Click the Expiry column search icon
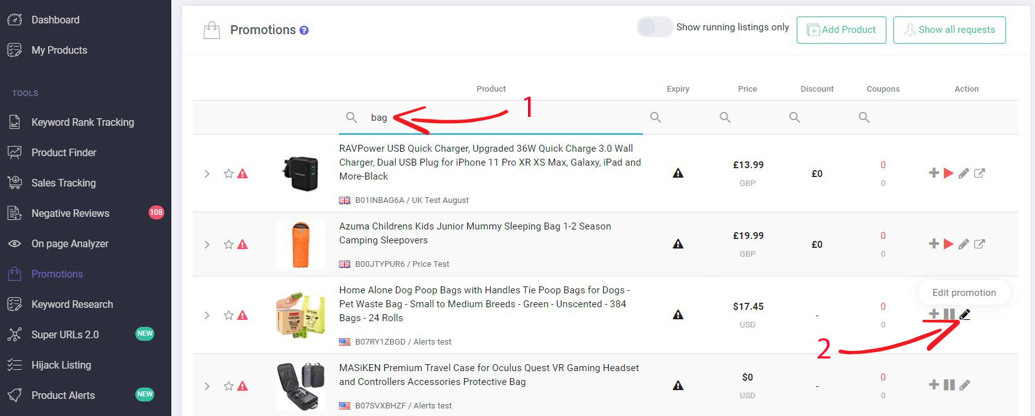Image resolution: width=1035 pixels, height=416 pixels. coord(656,117)
